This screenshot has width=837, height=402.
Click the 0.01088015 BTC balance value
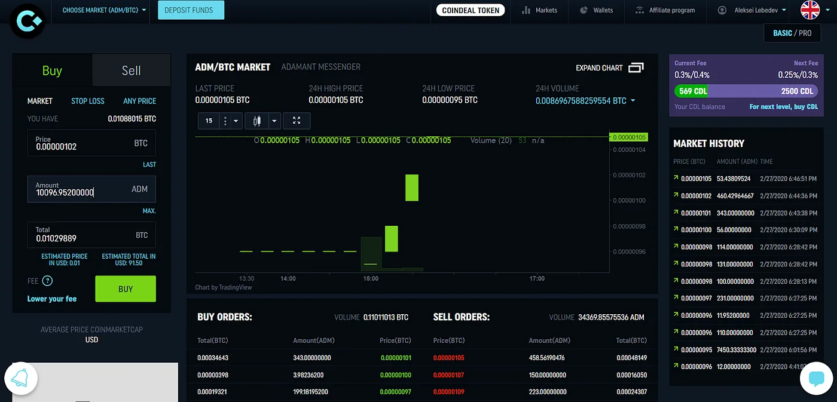tap(132, 119)
